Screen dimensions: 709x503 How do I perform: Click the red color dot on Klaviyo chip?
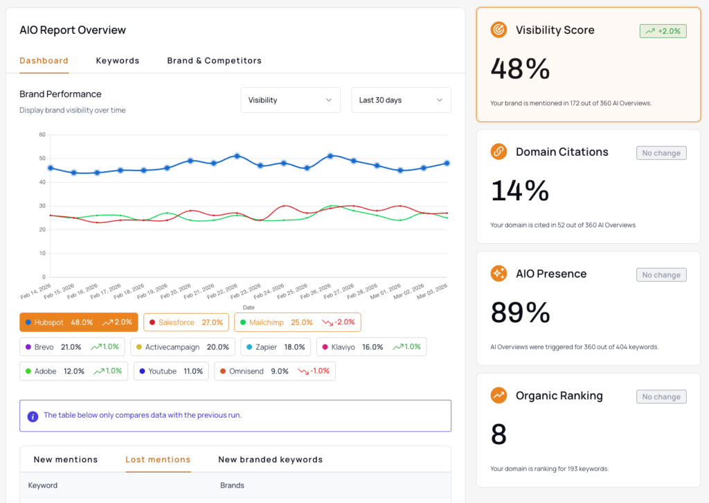[x=326, y=347]
